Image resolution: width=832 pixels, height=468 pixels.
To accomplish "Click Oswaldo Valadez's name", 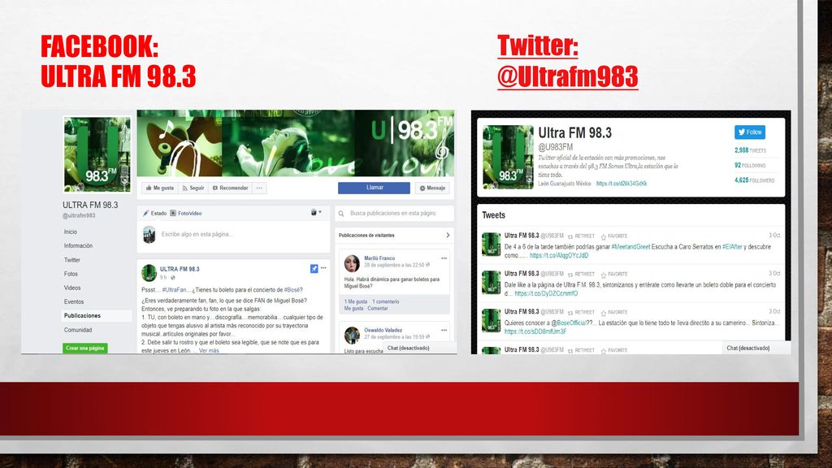I will click(x=383, y=330).
